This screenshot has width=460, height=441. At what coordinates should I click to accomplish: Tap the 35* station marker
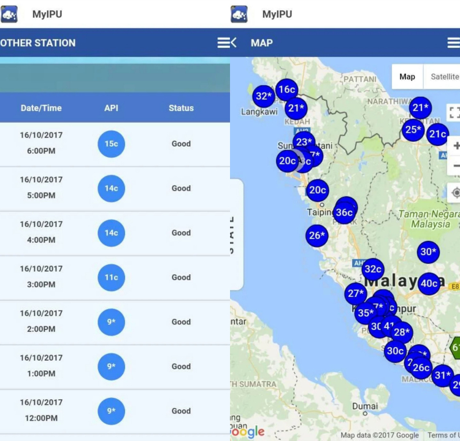click(x=366, y=313)
